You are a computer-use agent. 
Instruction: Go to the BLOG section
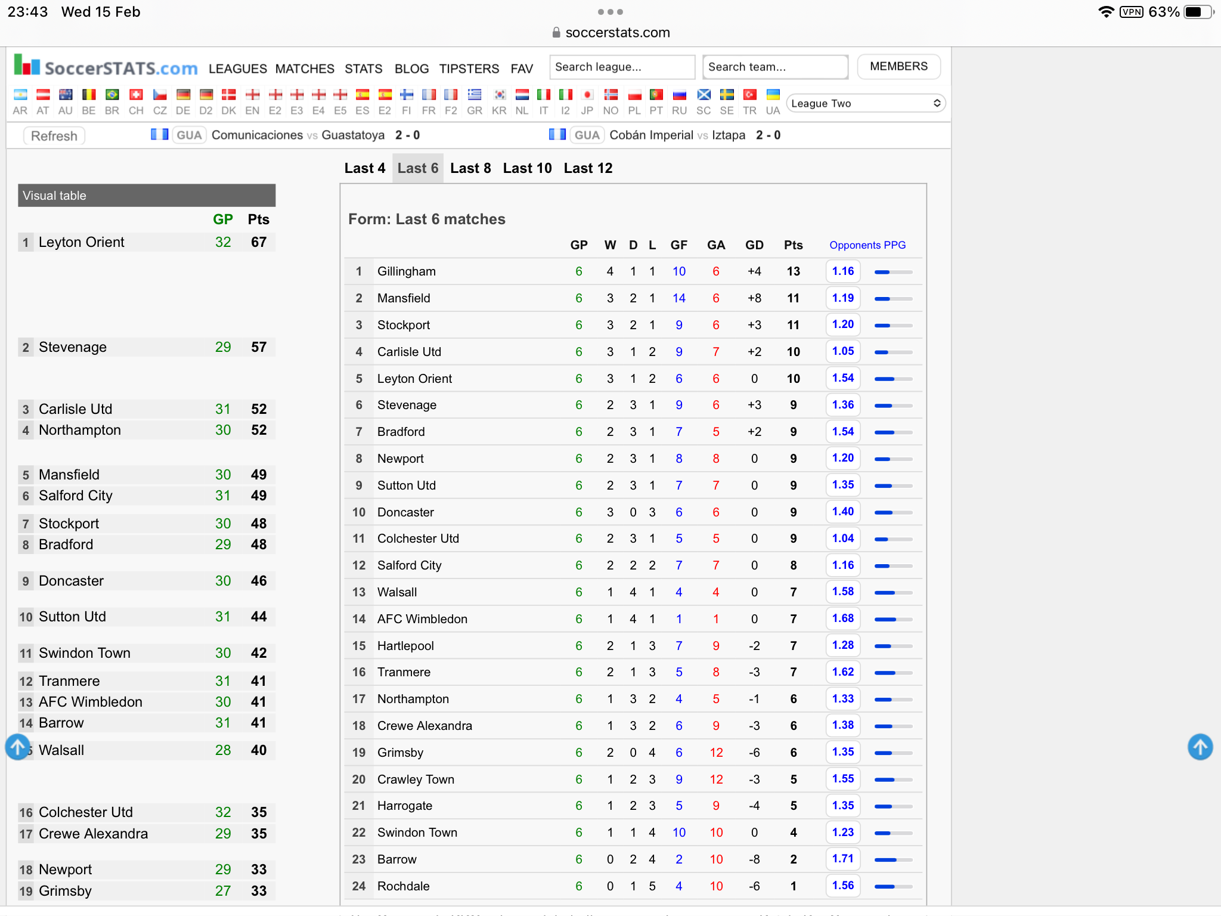pos(412,69)
